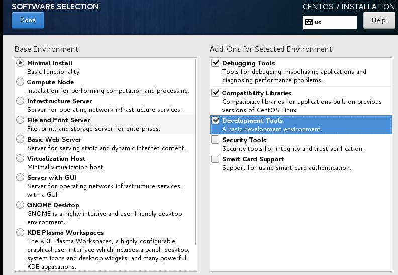
Task: Uncheck Development Tools add-on
Action: tap(216, 121)
